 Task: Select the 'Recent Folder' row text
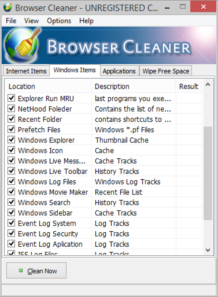pyautogui.click(x=40, y=119)
